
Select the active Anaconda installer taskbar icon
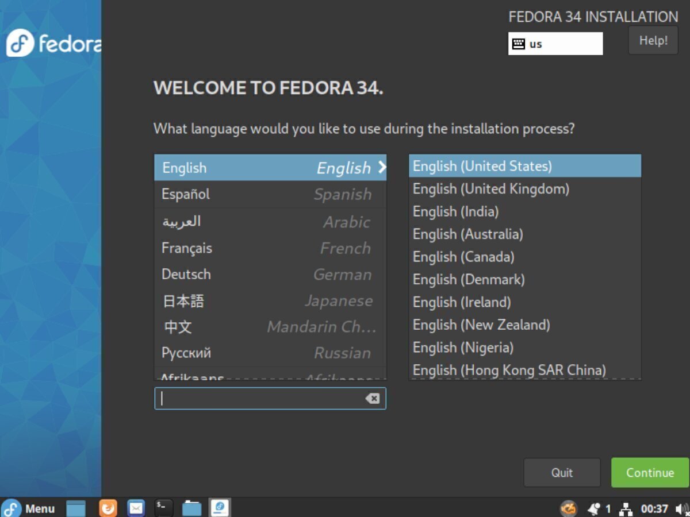[x=220, y=508]
